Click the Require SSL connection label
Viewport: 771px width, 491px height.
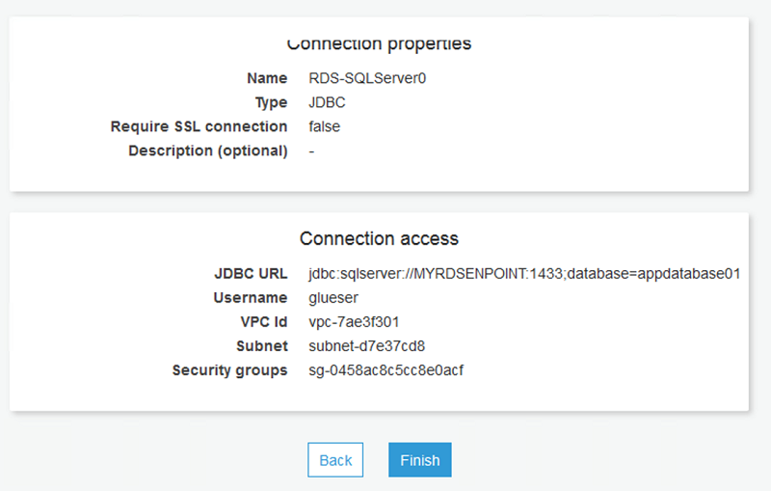tap(199, 126)
